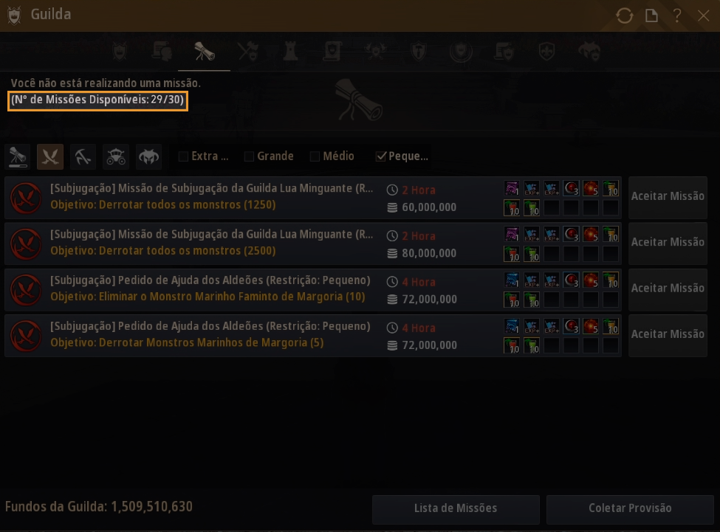Select the 2500 monsters mission row
The height and width of the screenshot is (532, 720).
pos(312,243)
